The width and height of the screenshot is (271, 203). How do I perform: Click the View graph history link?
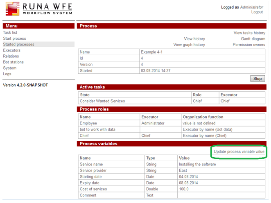click(x=189, y=45)
